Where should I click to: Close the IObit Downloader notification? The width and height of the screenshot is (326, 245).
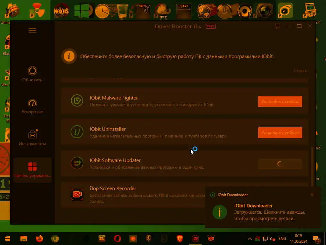tap(312, 195)
